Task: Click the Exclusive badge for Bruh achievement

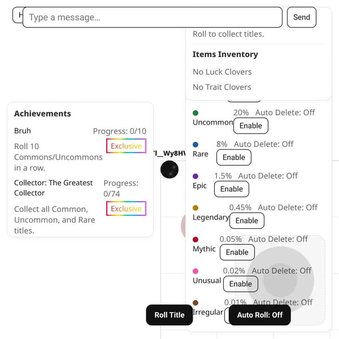Action: (126, 146)
